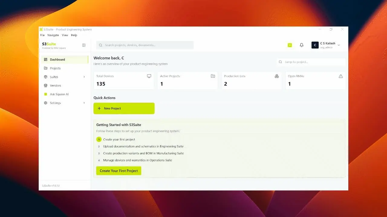The width and height of the screenshot is (387, 217).
Task: Click the Settings gear icon in sidebar
Action: 46,103
